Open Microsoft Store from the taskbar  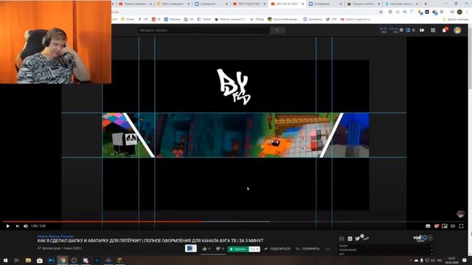pyautogui.click(x=39, y=260)
